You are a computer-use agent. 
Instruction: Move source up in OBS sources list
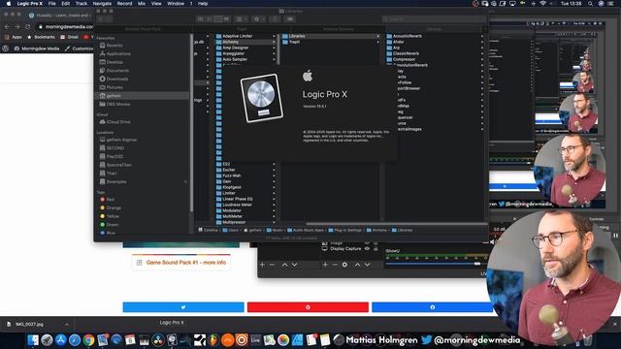pos(357,265)
